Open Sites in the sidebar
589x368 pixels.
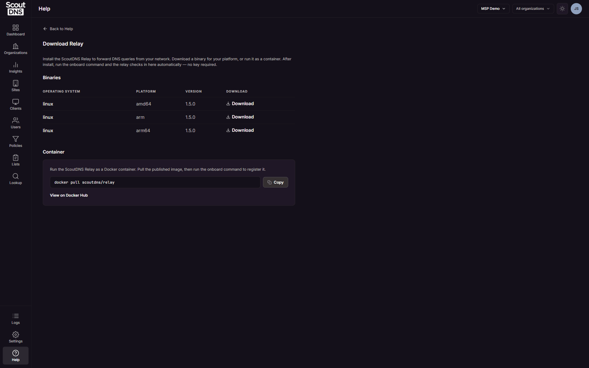pyautogui.click(x=15, y=86)
